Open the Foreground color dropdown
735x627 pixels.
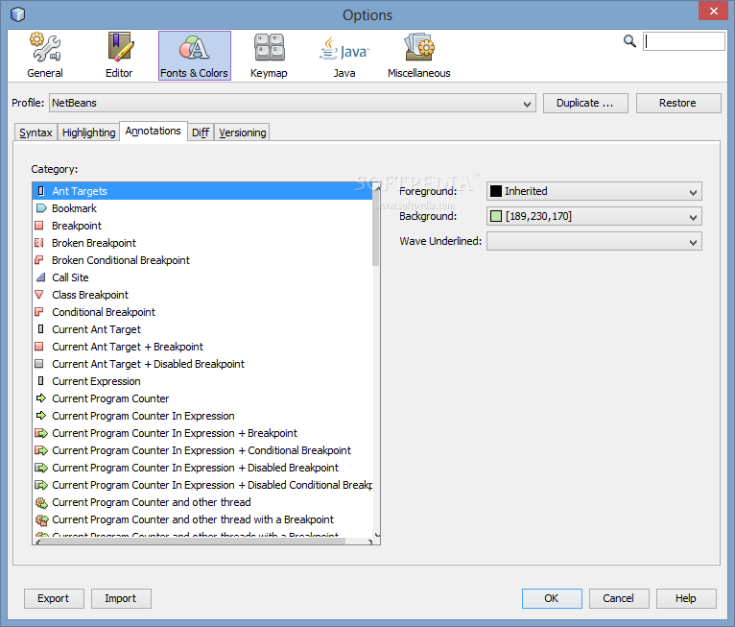pos(594,191)
